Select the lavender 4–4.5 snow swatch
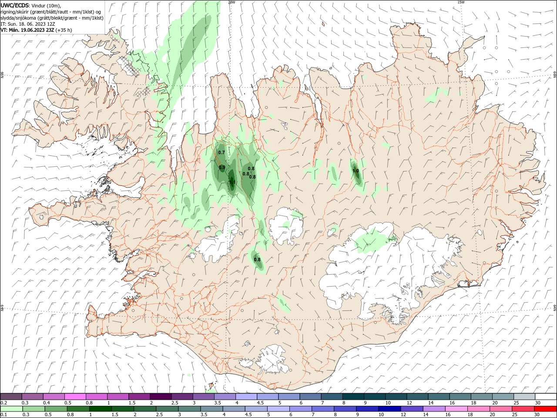The height and width of the screenshot is (418, 557). tap(246, 396)
